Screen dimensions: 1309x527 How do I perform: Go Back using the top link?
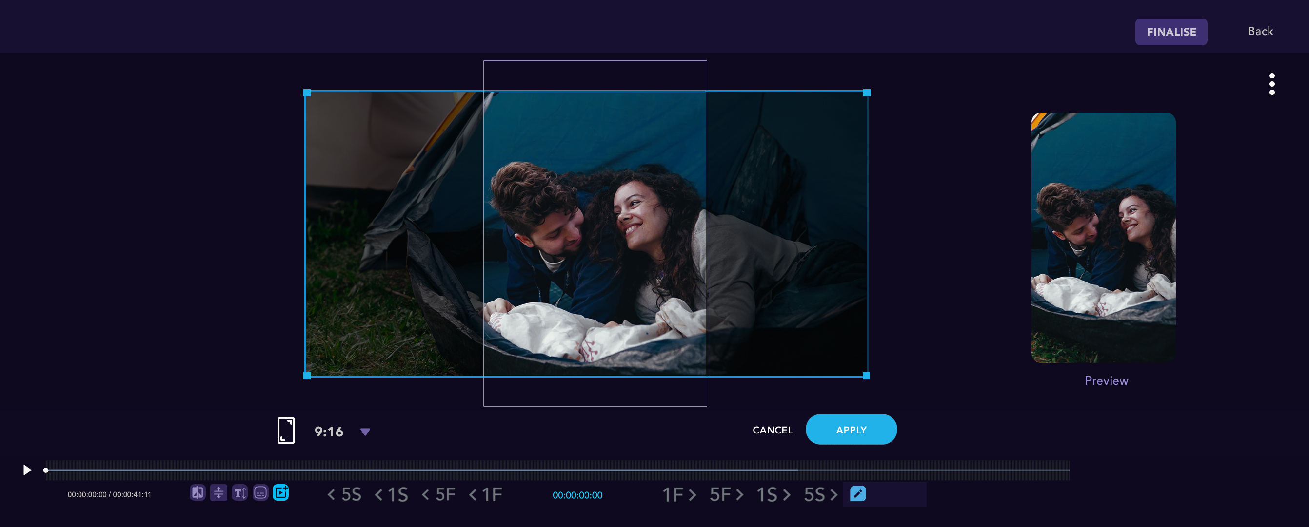[1260, 32]
